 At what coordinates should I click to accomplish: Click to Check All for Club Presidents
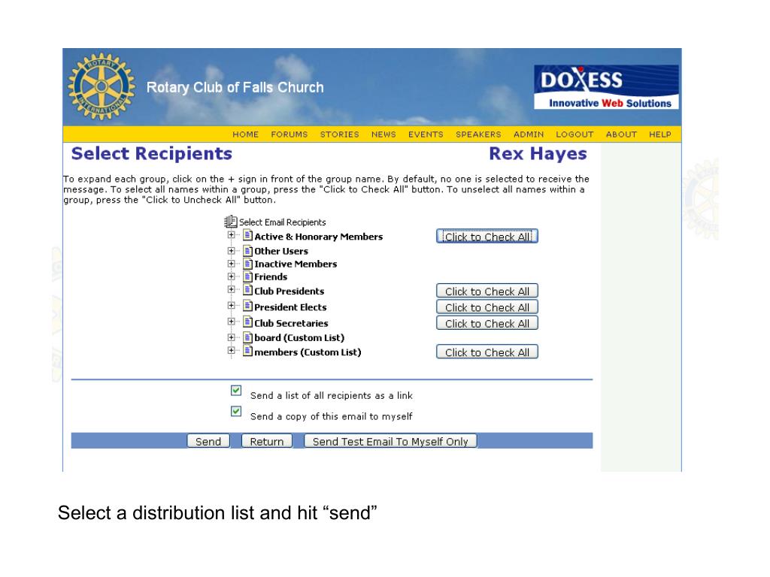click(487, 291)
